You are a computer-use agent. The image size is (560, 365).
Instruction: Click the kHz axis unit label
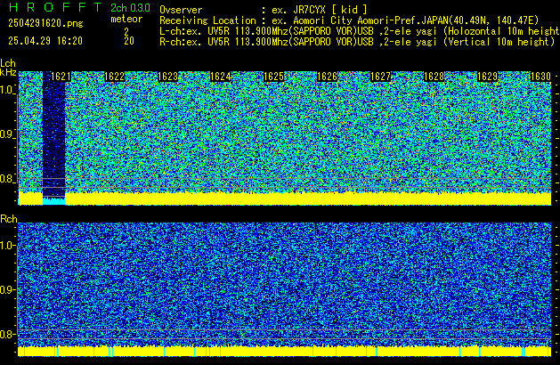[8, 72]
